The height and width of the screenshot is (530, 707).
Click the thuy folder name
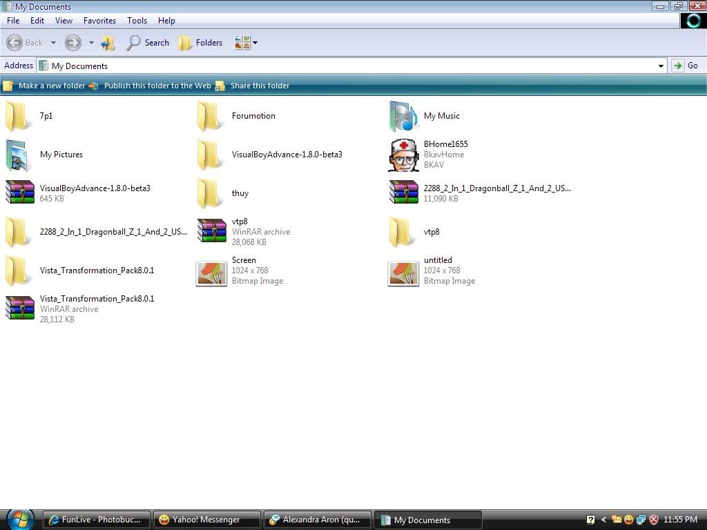tap(240, 193)
